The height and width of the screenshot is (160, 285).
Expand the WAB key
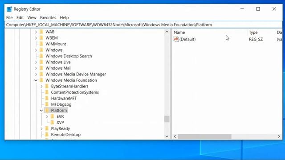[36, 32]
